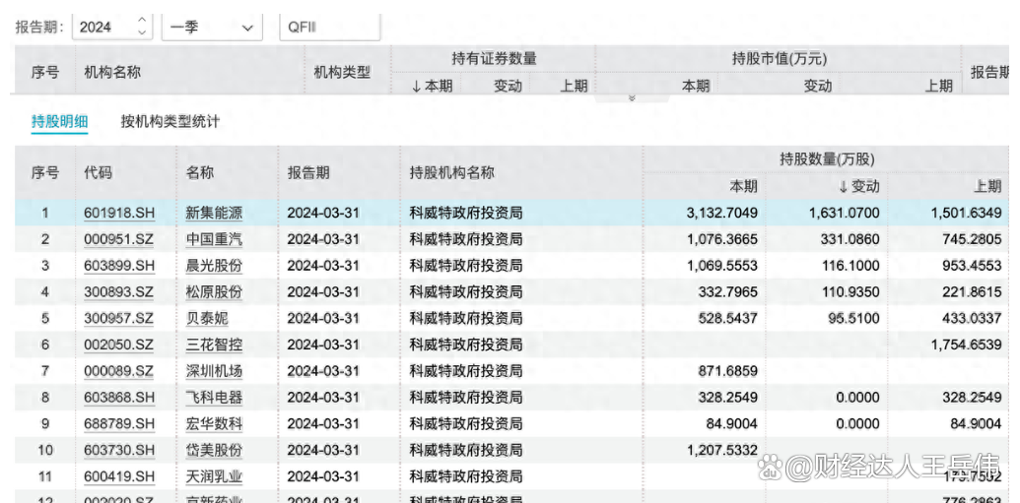Open stock code 603868.SH

point(119,397)
